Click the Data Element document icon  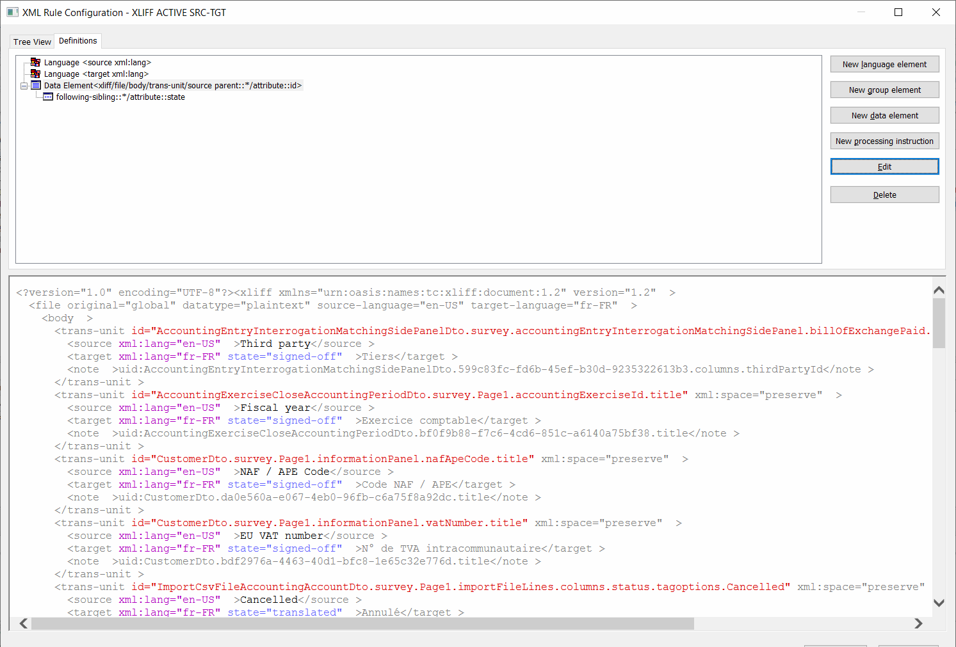click(35, 85)
